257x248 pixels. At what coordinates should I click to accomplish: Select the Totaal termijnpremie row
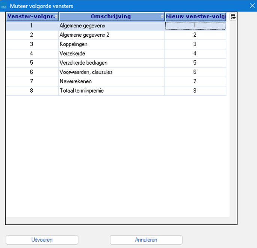(111, 90)
